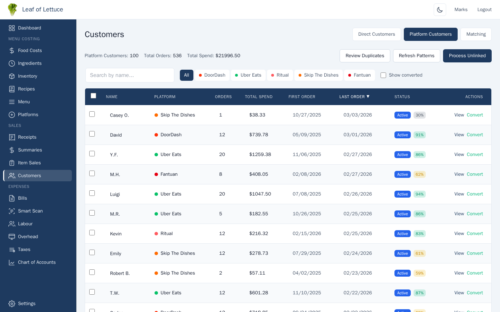The height and width of the screenshot is (312, 500).
Task: Select all customers with the header checkbox
Action: (x=93, y=96)
